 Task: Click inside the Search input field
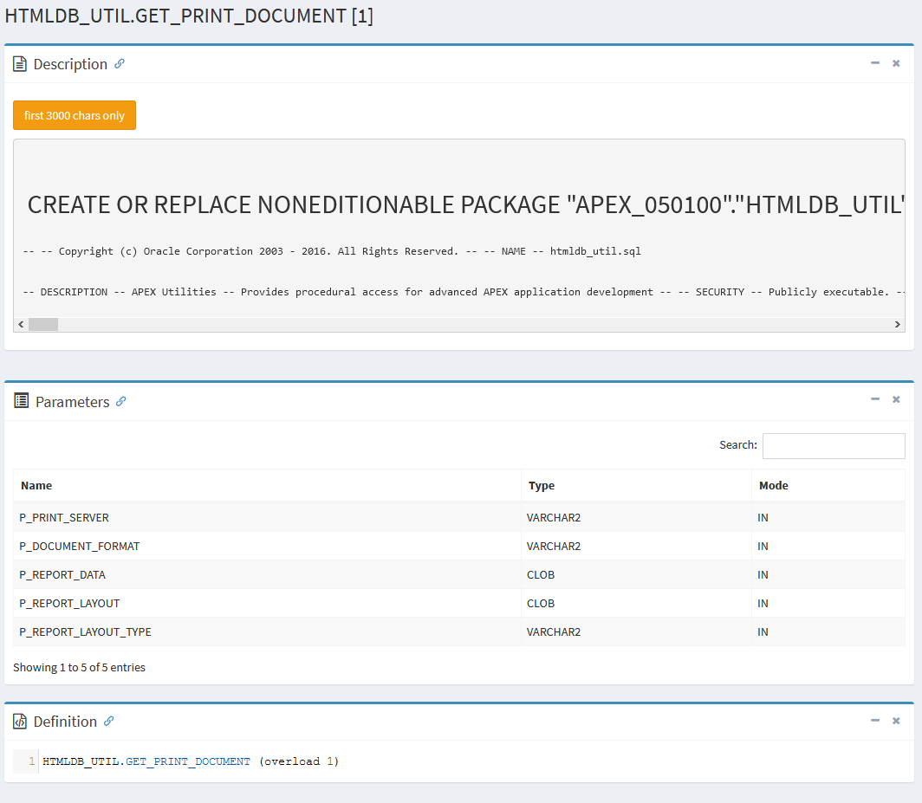click(x=833, y=445)
